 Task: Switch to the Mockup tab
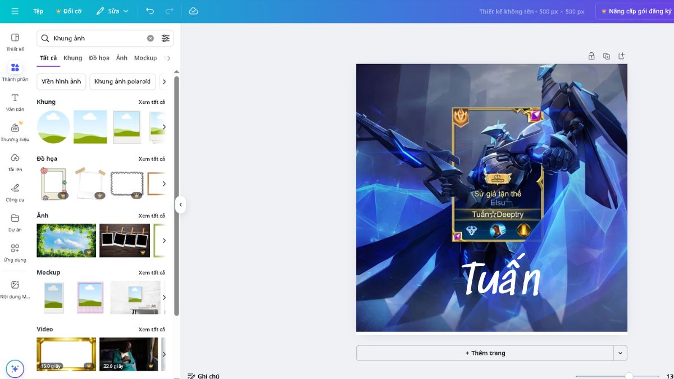click(145, 58)
